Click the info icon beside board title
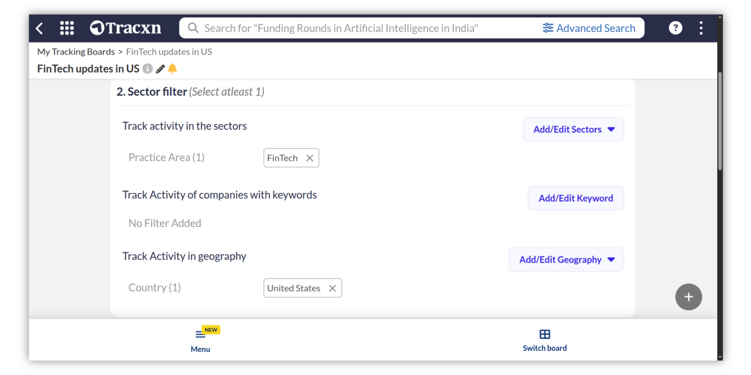This screenshot has width=751, height=375. click(x=147, y=69)
